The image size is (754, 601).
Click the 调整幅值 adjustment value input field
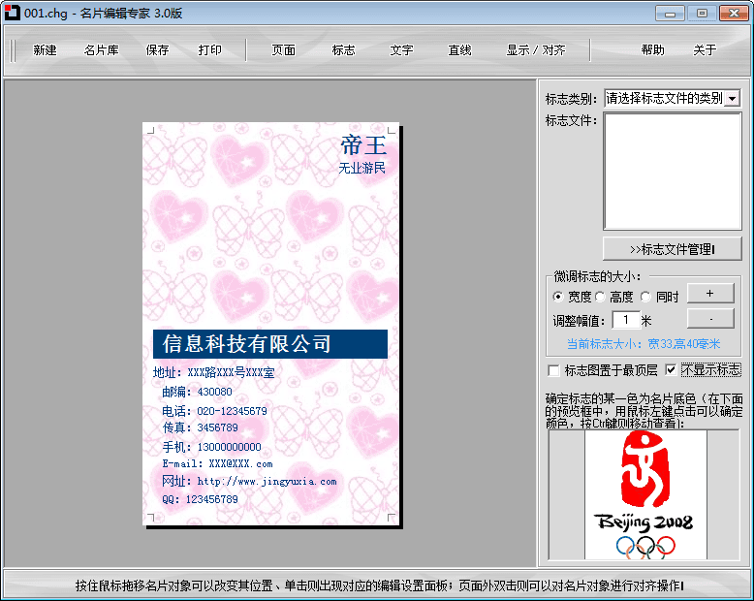coord(625,320)
